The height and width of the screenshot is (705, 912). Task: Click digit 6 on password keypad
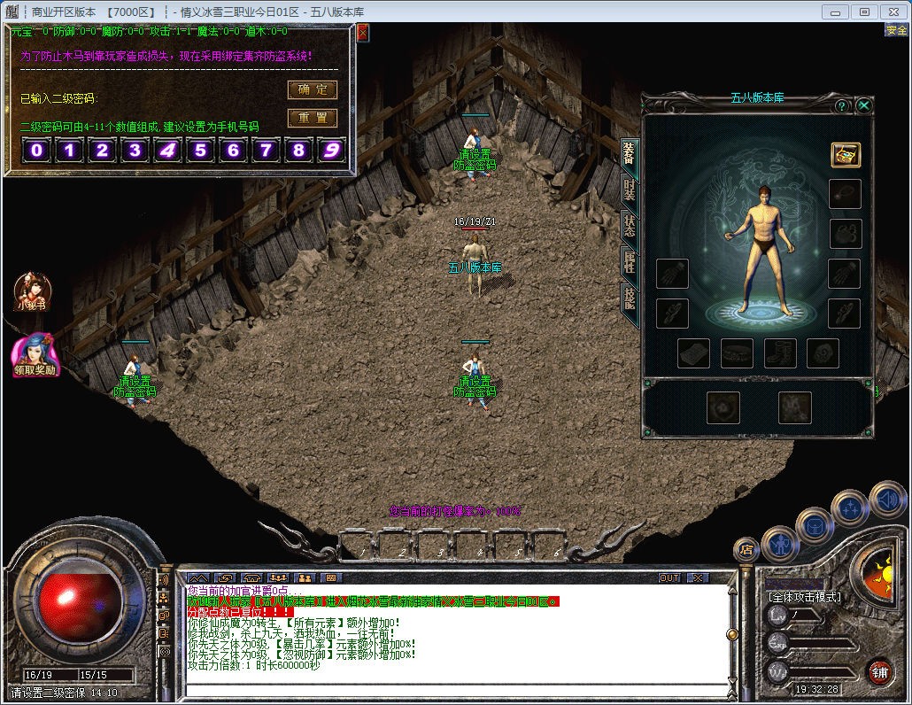point(233,150)
